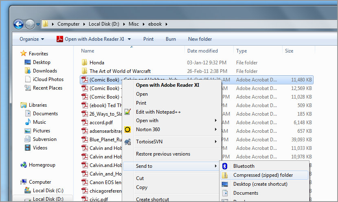Jump to Misc breadcrumb segment
Screen dimensions: 338x202
pos(134,24)
